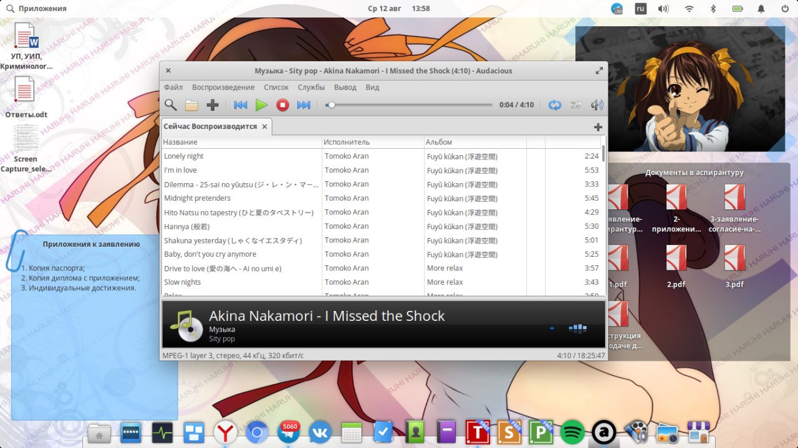Launch Spotify from the dock

point(572,432)
